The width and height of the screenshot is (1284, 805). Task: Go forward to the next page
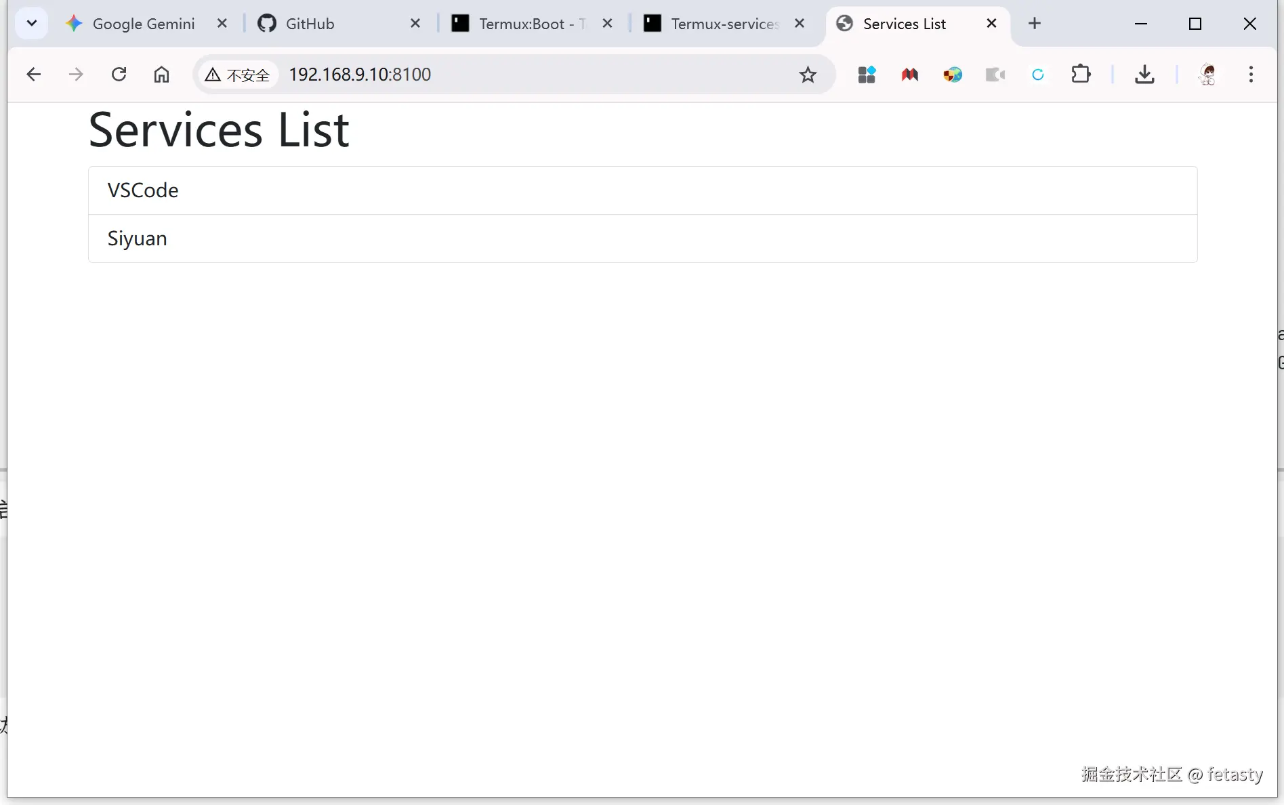point(76,75)
